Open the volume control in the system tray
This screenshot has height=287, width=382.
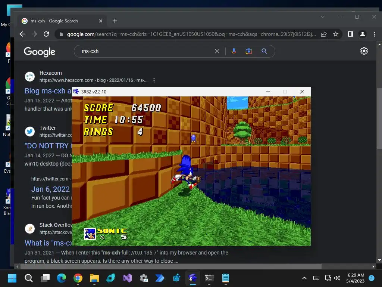(x=337, y=278)
